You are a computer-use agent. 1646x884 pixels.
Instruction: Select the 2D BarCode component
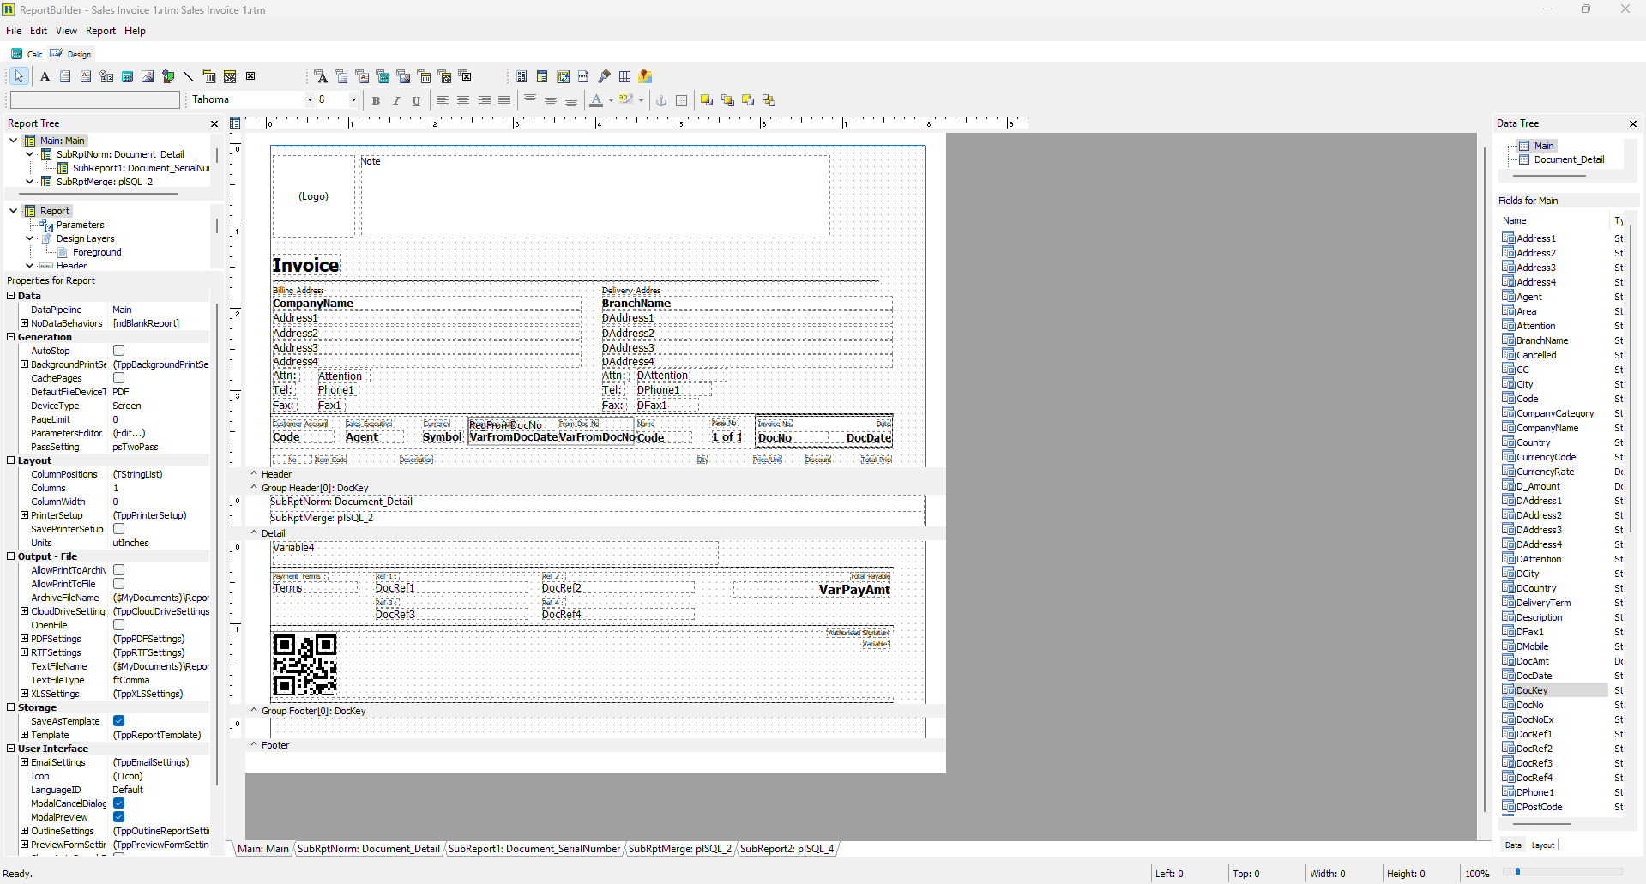click(230, 76)
